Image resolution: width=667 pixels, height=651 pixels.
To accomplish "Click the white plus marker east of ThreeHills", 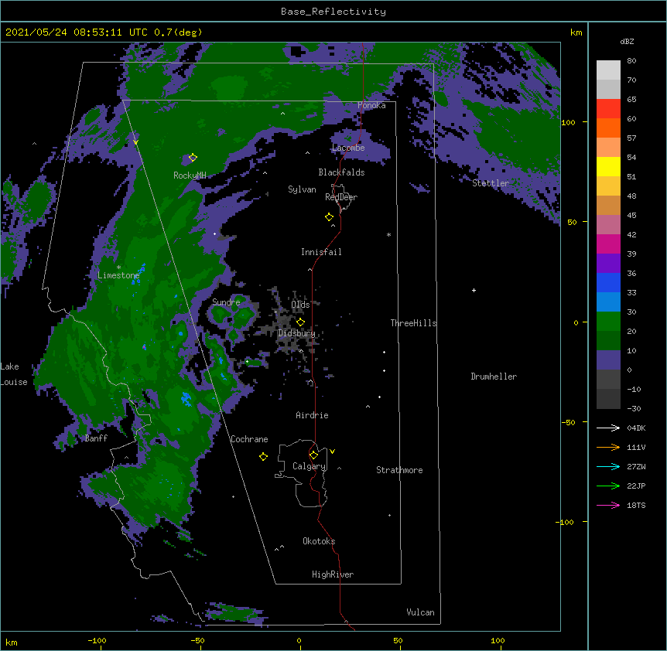I will pyautogui.click(x=474, y=290).
